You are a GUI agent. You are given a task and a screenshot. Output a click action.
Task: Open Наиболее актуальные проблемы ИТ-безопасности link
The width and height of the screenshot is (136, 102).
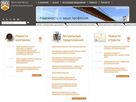pyautogui.click(x=117, y=47)
